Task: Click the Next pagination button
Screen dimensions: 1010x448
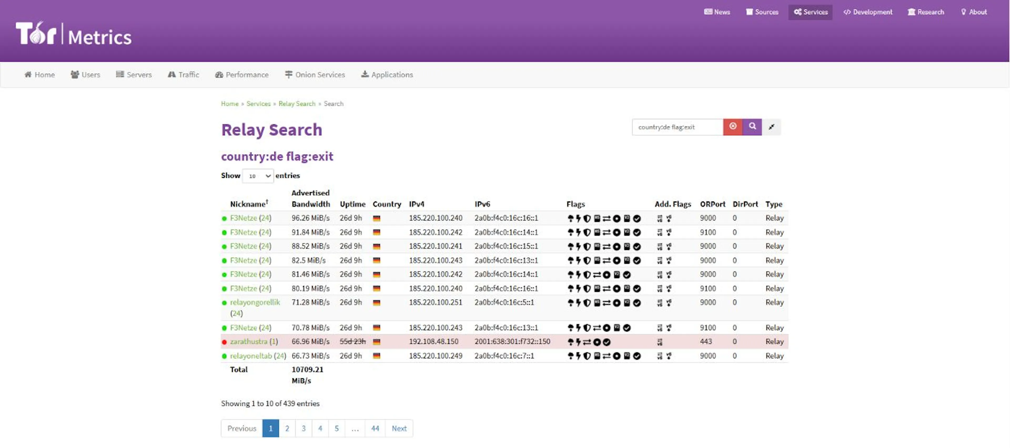Action: pyautogui.click(x=399, y=429)
